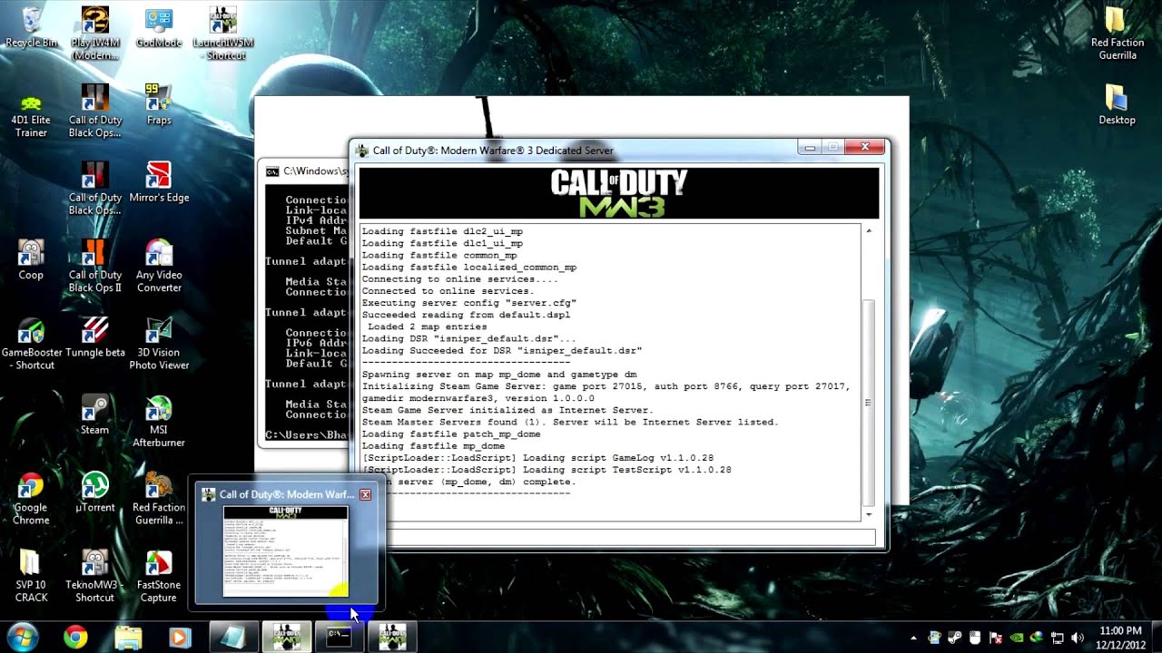Select the Coop desktop icon
The image size is (1162, 653).
(31, 260)
